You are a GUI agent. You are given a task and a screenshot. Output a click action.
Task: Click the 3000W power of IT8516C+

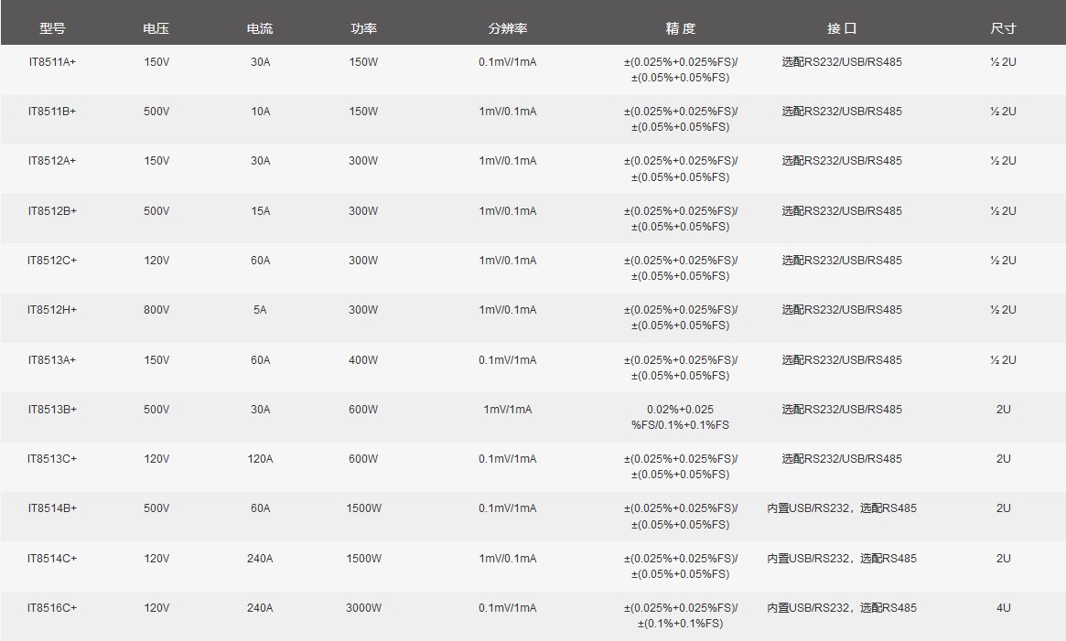coord(363,608)
